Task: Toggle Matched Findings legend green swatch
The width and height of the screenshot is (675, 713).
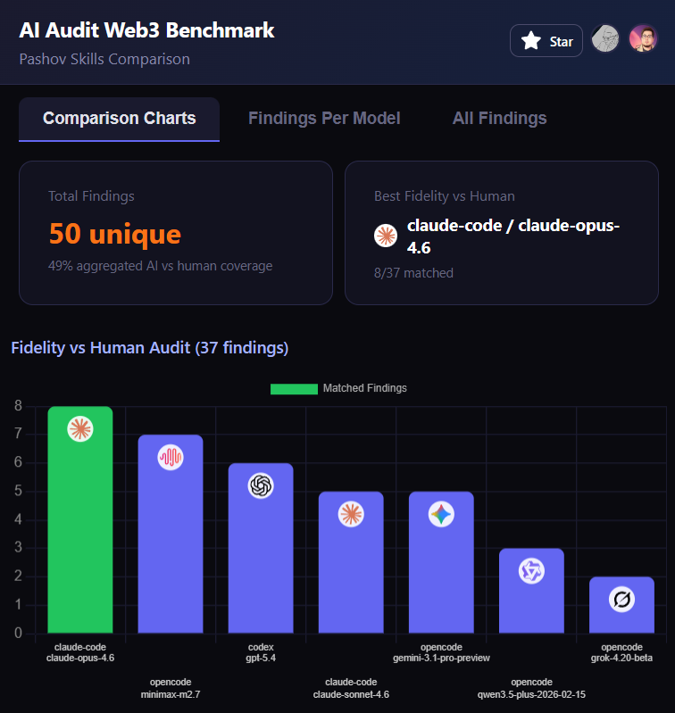Action: [x=294, y=389]
